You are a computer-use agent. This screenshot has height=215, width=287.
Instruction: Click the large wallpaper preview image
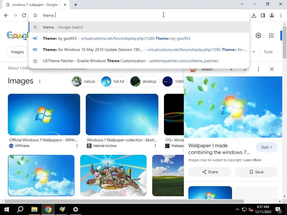coord(233,107)
